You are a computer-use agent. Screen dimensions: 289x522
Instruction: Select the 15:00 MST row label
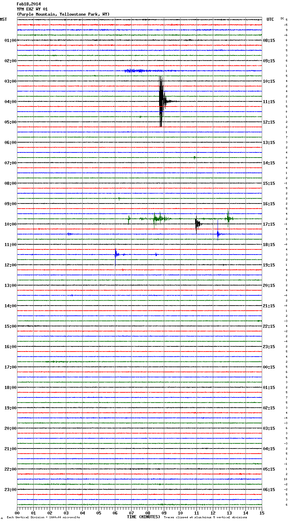11,326
